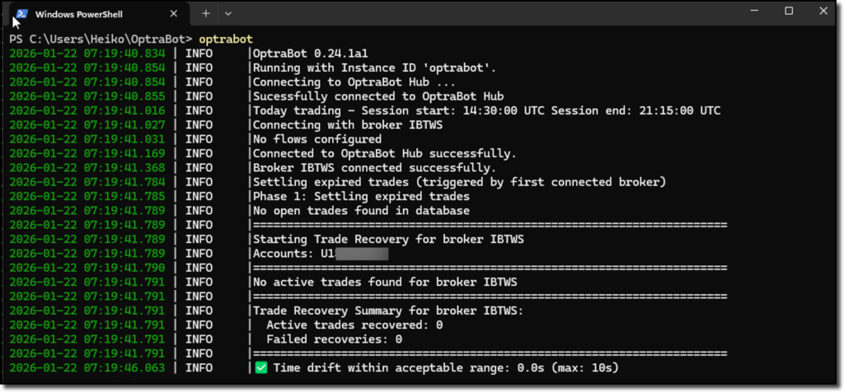Click the green checkmark on time drift line

click(x=260, y=367)
